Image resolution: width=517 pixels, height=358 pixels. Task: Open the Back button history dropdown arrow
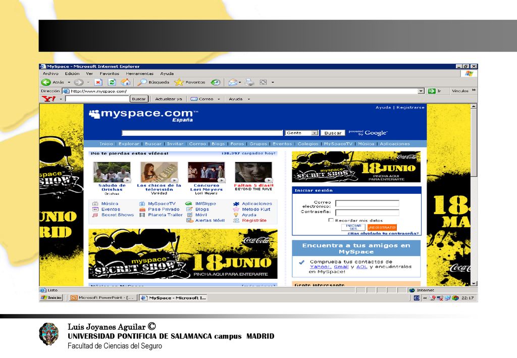pyautogui.click(x=69, y=82)
